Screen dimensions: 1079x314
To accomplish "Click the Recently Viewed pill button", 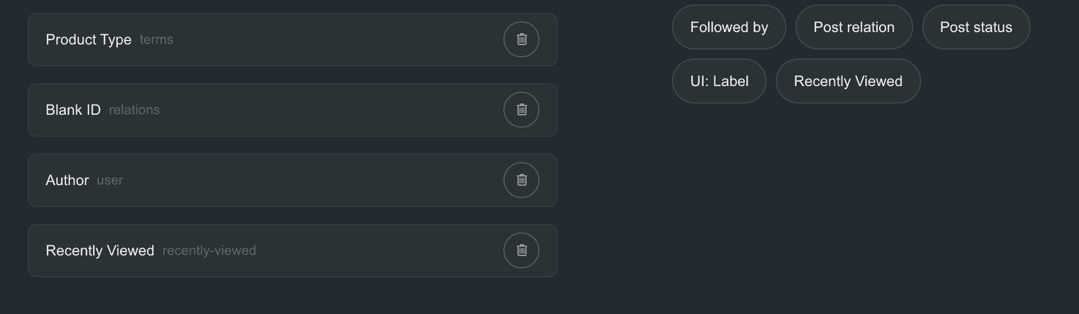I will click(848, 81).
